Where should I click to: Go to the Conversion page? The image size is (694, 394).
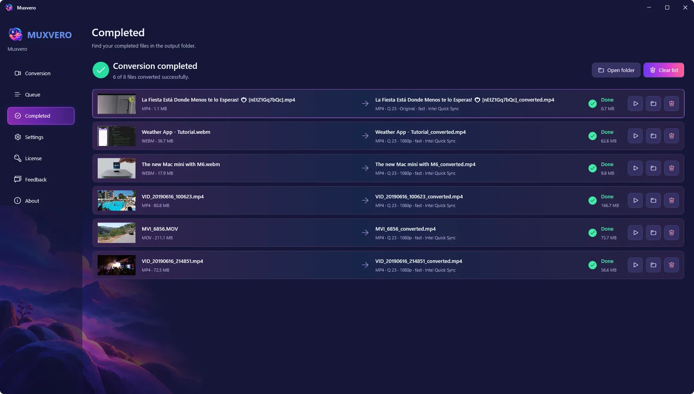click(x=41, y=73)
